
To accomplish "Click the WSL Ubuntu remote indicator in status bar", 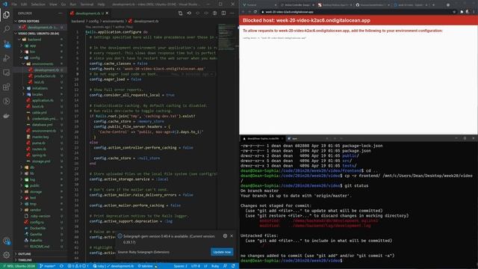I will click(18, 266).
